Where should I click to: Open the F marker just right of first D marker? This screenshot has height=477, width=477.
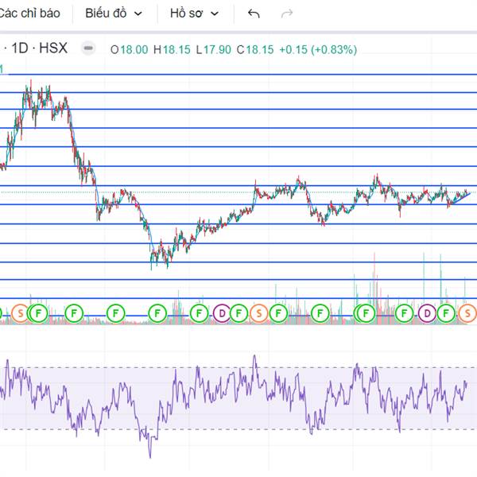[x=238, y=313]
